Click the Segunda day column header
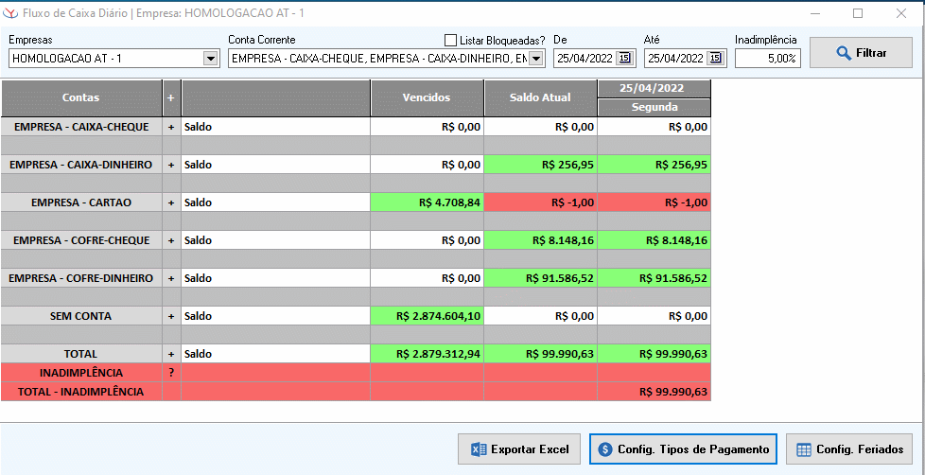This screenshot has width=925, height=475. click(654, 107)
